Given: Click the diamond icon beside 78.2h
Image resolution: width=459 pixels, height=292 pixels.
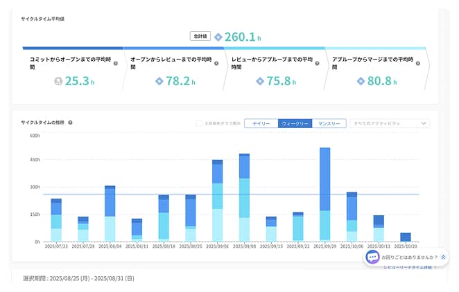Looking at the screenshot, I should [x=159, y=81].
